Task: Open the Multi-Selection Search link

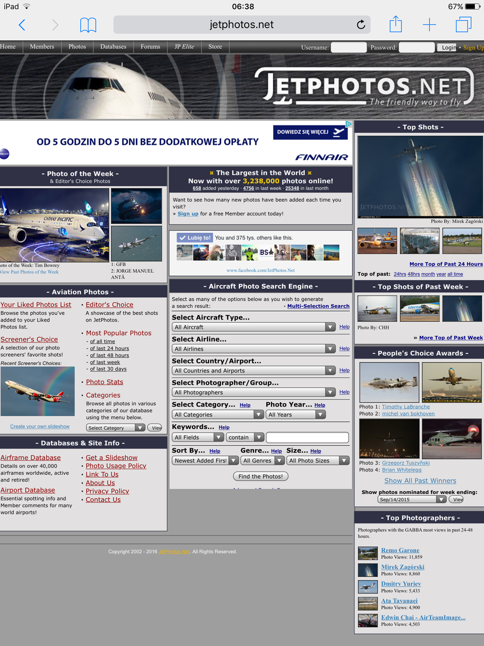Action: click(318, 306)
